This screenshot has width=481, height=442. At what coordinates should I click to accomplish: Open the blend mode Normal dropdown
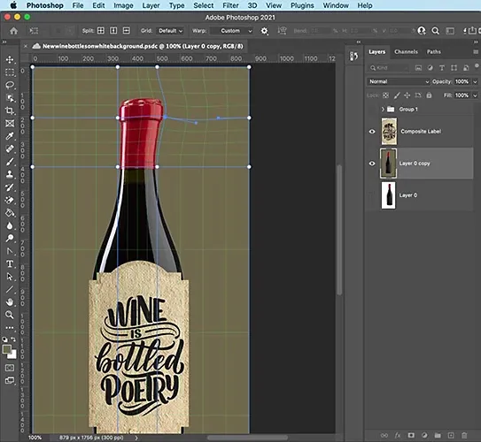point(398,81)
